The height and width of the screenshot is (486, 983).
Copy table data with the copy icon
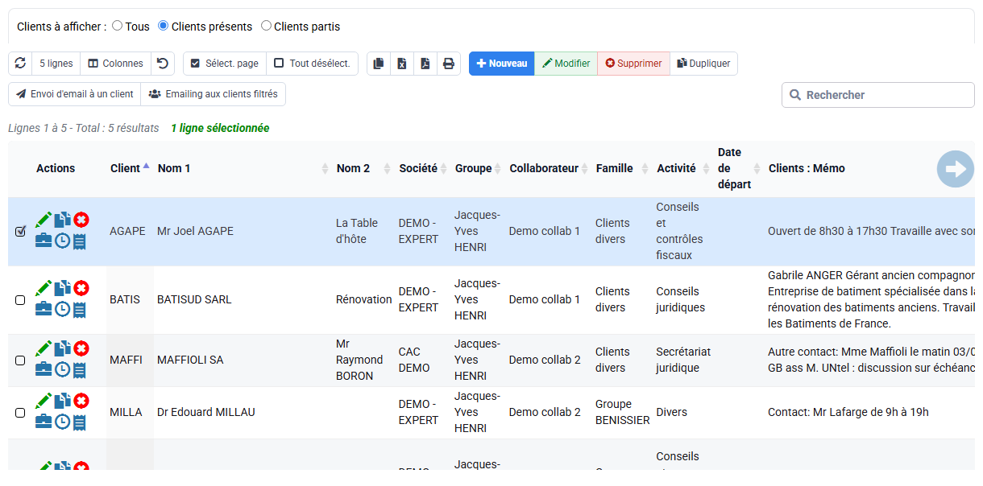click(379, 64)
